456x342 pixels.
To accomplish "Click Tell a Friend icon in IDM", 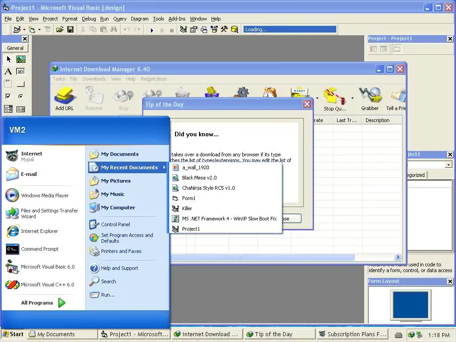I will tap(396, 99).
